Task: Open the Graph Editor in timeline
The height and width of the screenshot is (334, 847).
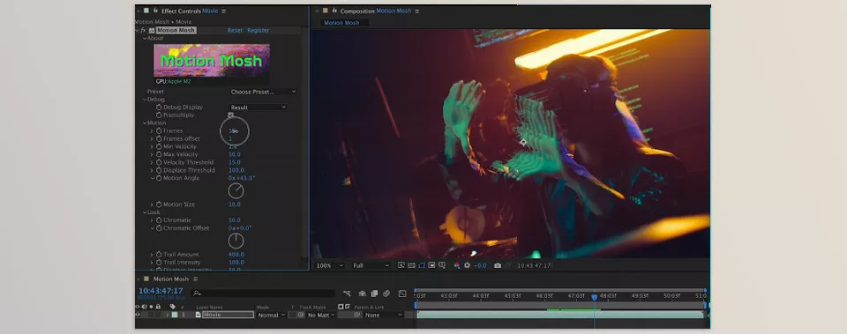Action: pyautogui.click(x=402, y=293)
